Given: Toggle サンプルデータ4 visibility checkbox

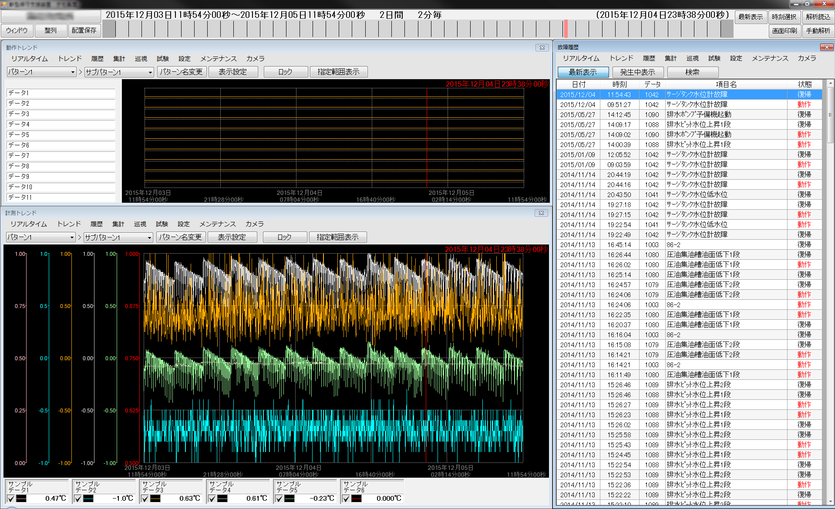Looking at the screenshot, I should pyautogui.click(x=212, y=499).
